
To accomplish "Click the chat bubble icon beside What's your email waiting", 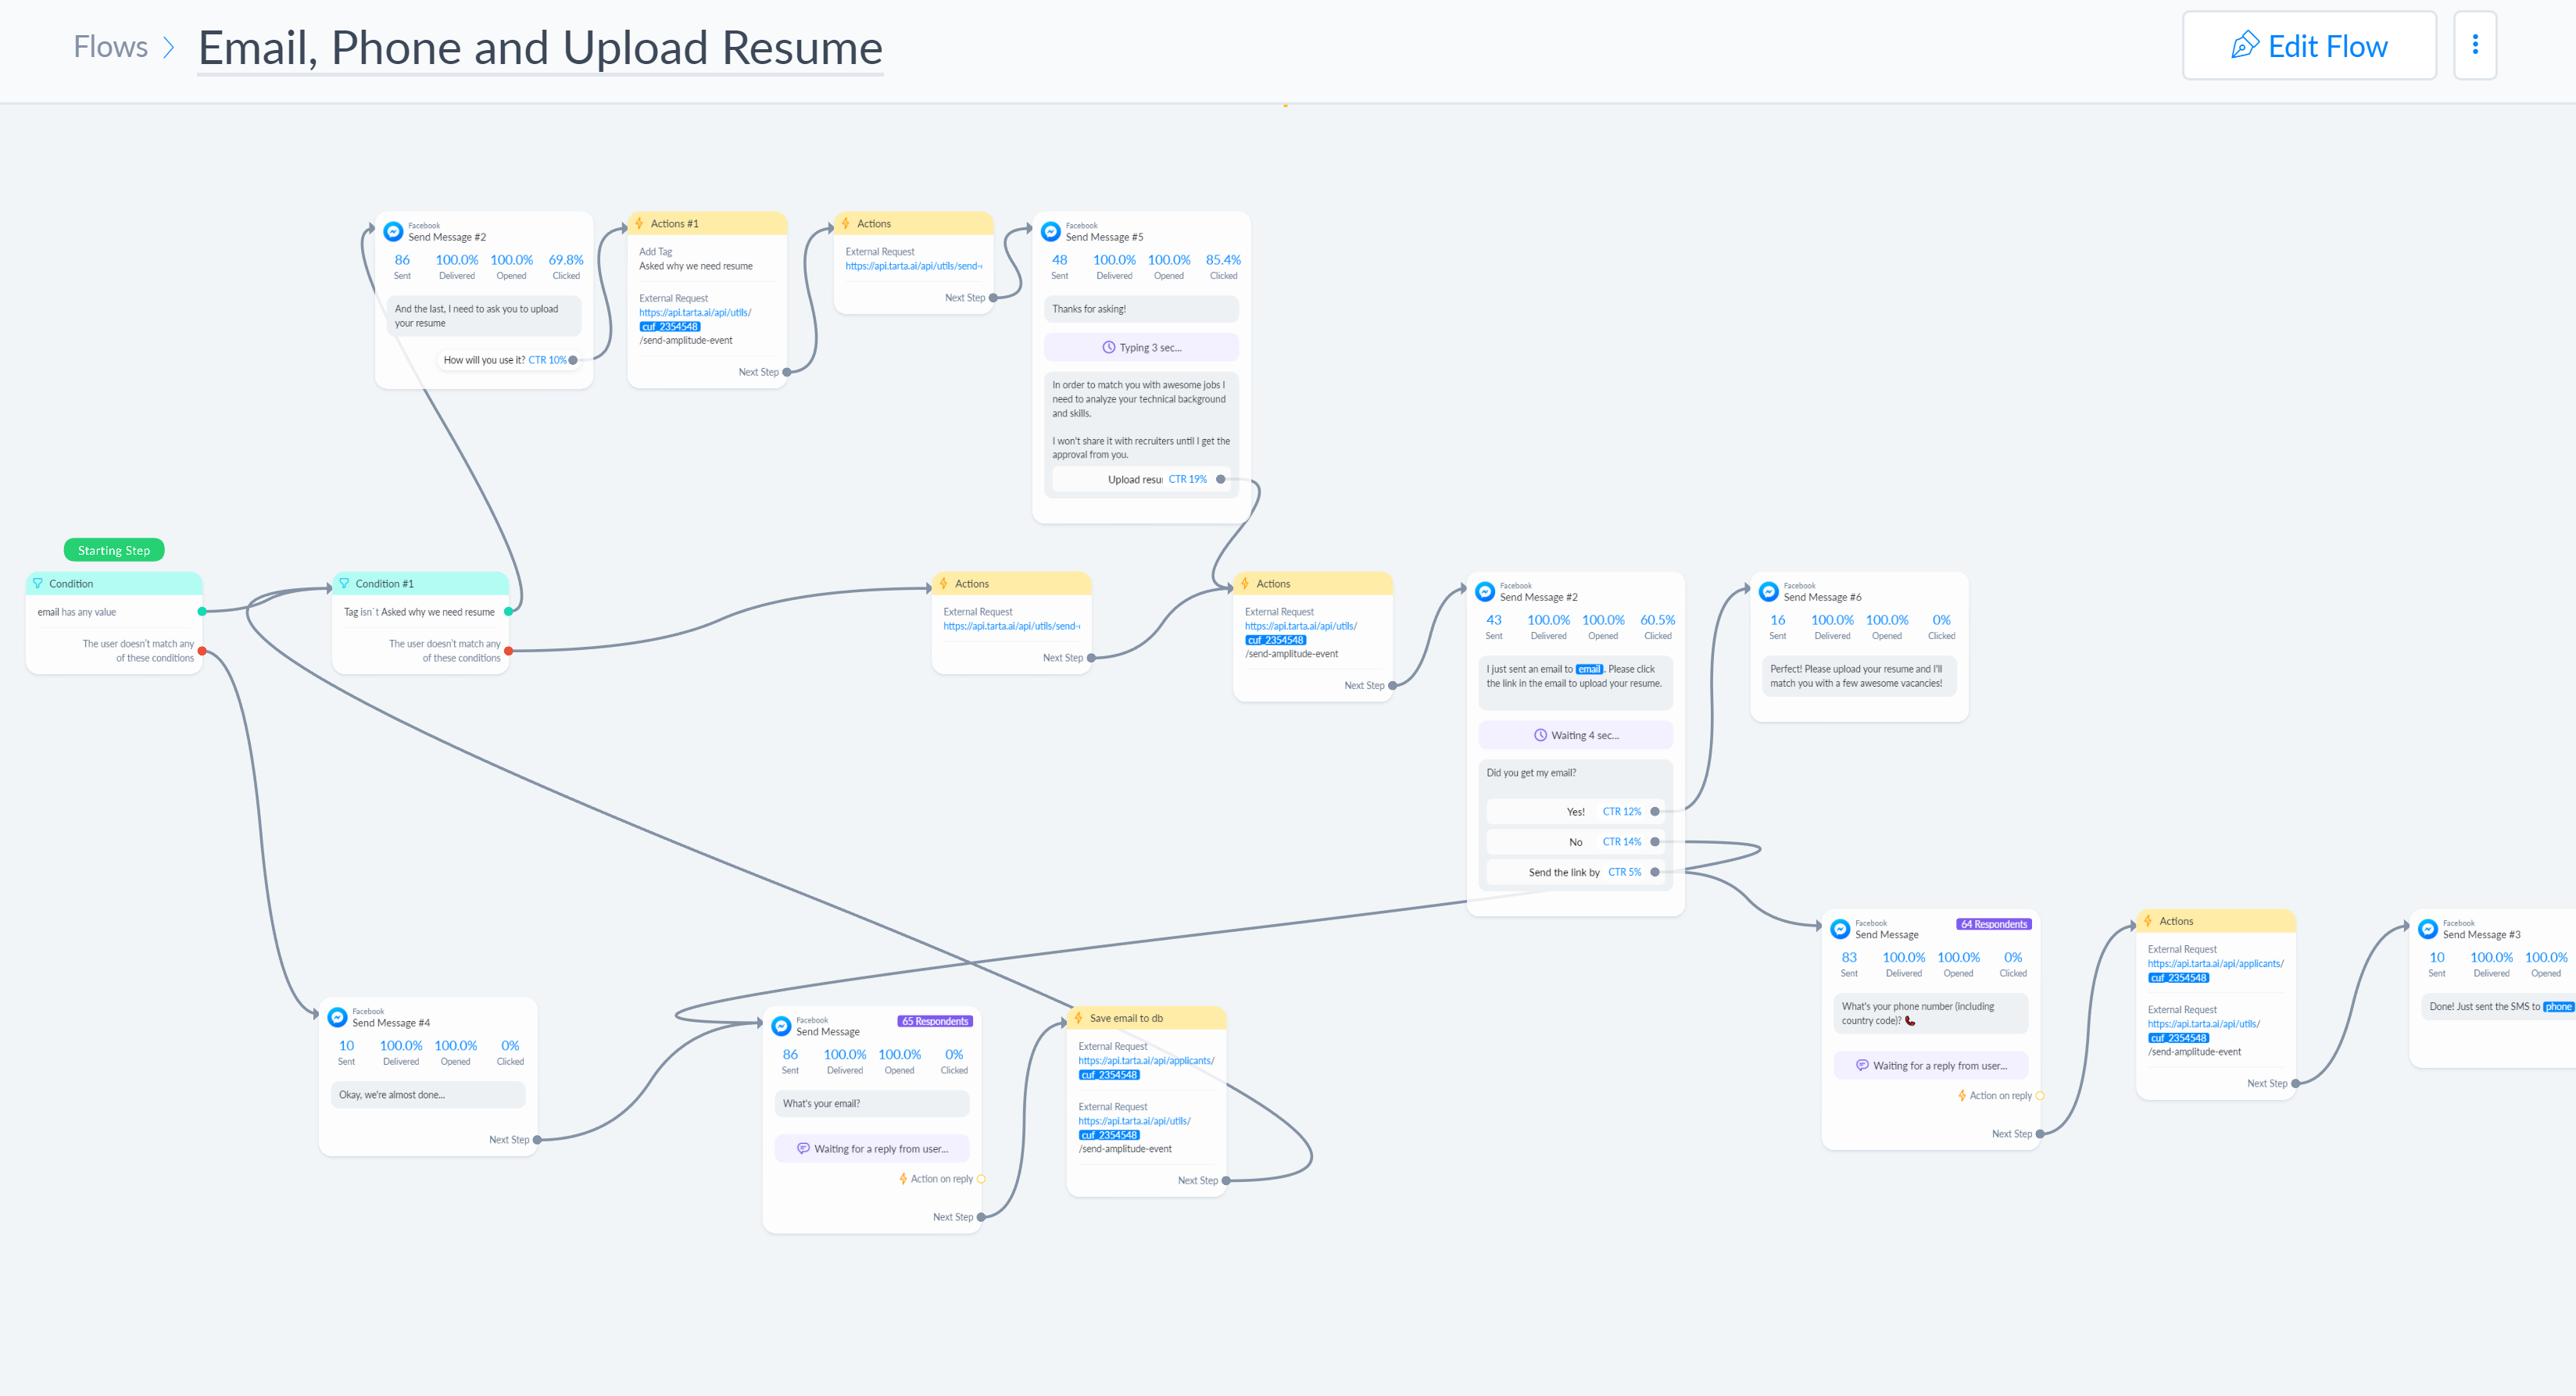I will (x=802, y=1149).
